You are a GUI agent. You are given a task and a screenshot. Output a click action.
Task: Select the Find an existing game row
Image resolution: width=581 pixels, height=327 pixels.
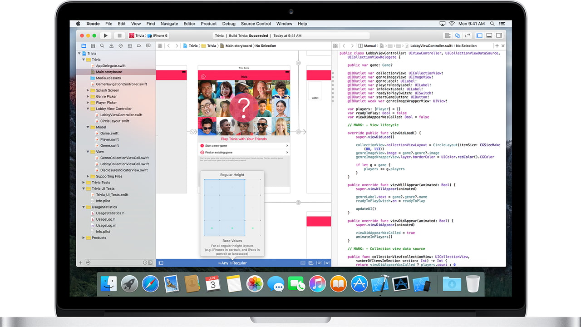pos(244,153)
